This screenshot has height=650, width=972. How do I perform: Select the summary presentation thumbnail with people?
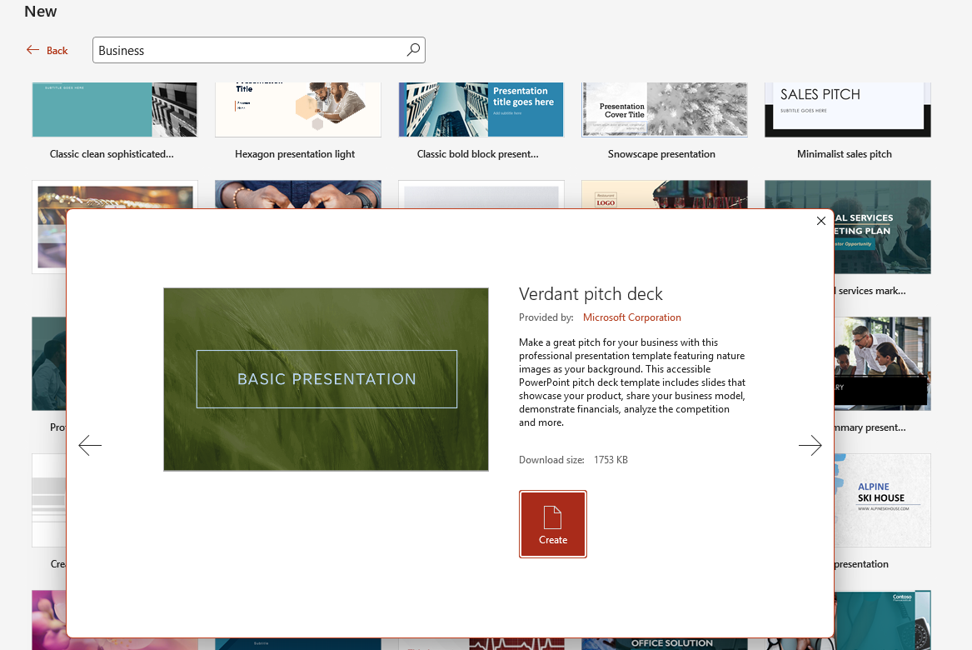(882, 363)
